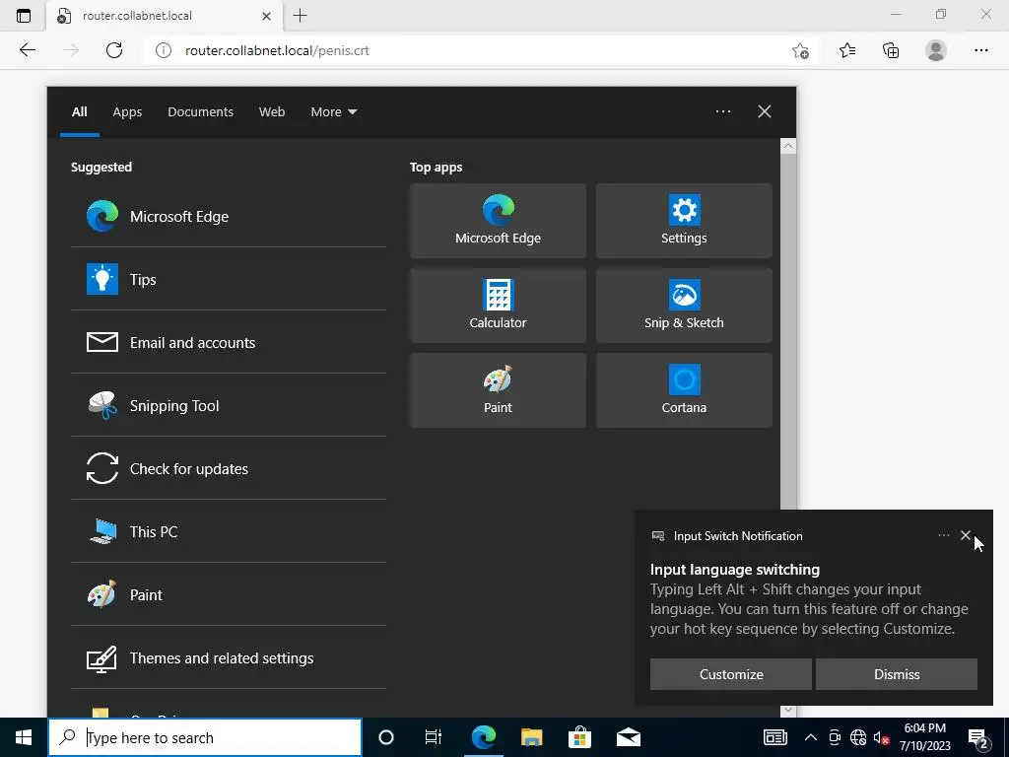This screenshot has height=757, width=1009.
Task: Click the Windows Start button
Action: click(24, 737)
